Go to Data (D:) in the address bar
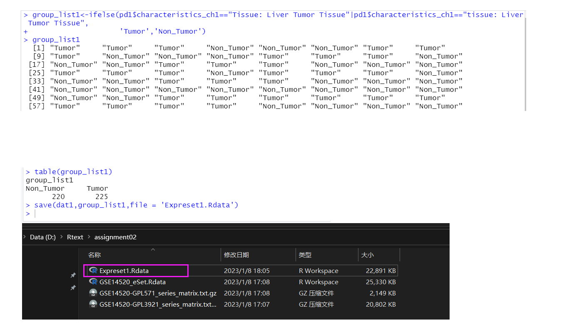The width and height of the screenshot is (562, 332). 43,237
